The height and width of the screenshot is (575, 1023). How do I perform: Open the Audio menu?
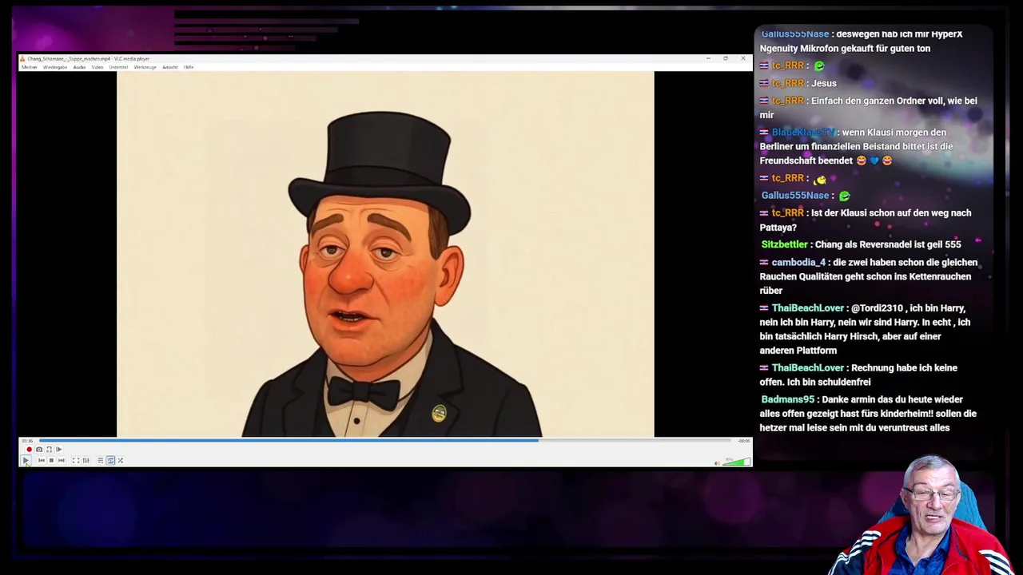click(x=79, y=67)
